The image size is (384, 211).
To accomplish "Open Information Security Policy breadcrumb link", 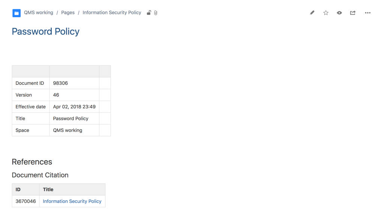I will (x=112, y=13).
